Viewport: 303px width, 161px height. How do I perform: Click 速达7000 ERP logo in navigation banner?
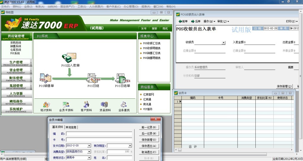(41, 24)
